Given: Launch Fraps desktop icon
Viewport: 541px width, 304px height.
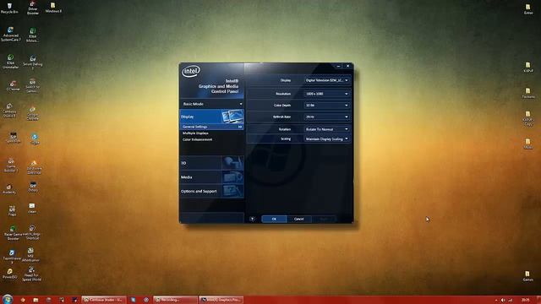Looking at the screenshot, I should 12,210.
